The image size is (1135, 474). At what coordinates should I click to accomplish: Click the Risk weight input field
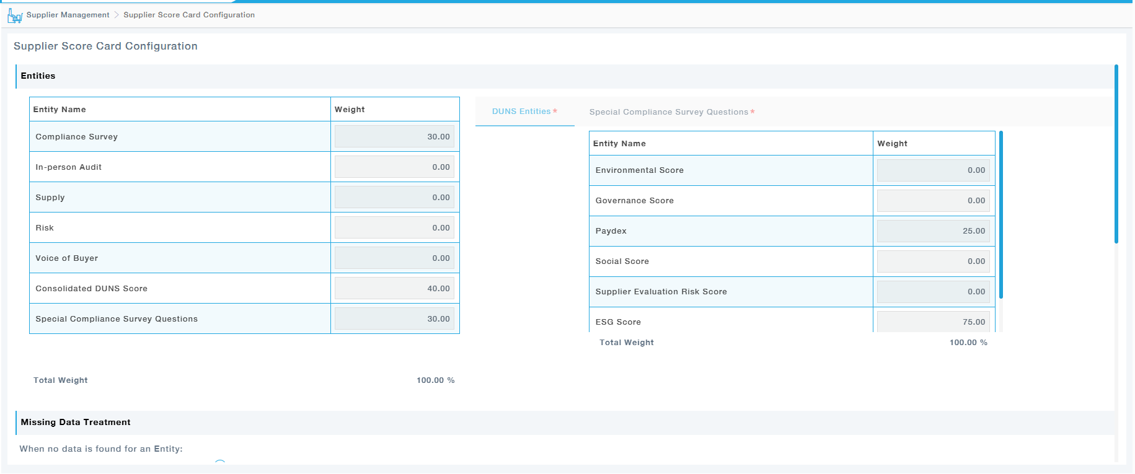click(394, 228)
